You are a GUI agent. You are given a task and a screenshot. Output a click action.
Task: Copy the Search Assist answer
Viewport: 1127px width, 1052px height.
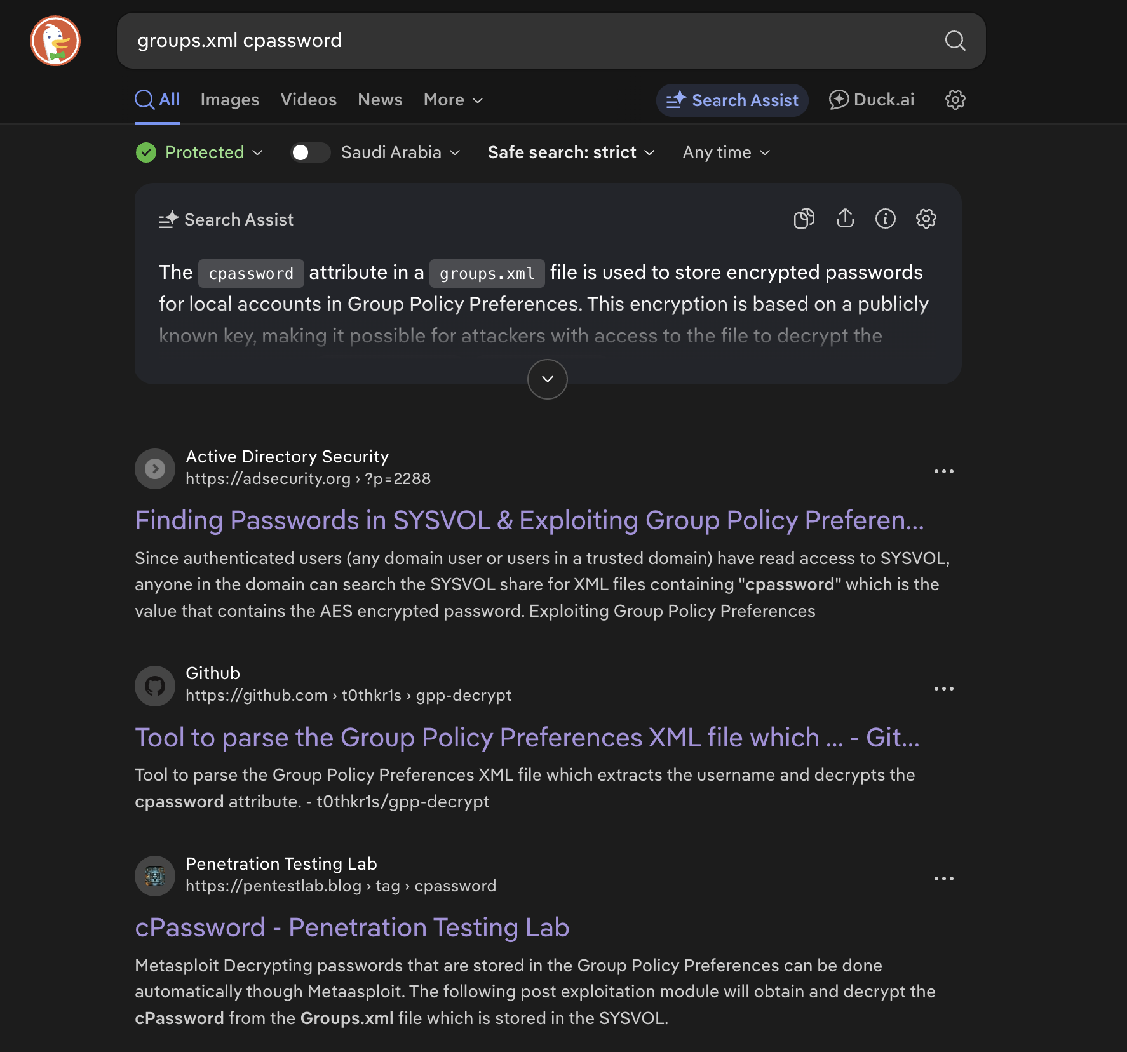[x=804, y=219]
